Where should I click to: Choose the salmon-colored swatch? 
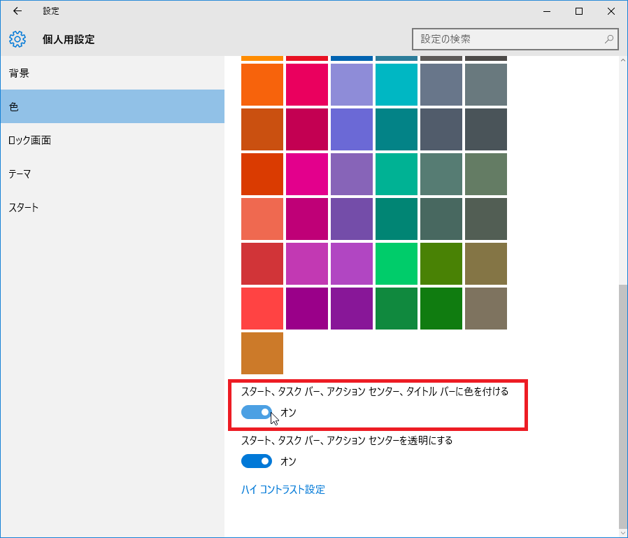[x=262, y=219]
